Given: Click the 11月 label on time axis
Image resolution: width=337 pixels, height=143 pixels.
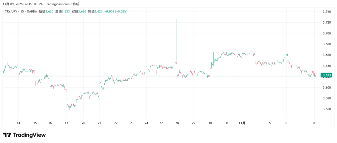Looking at the screenshot, I should (x=242, y=123).
